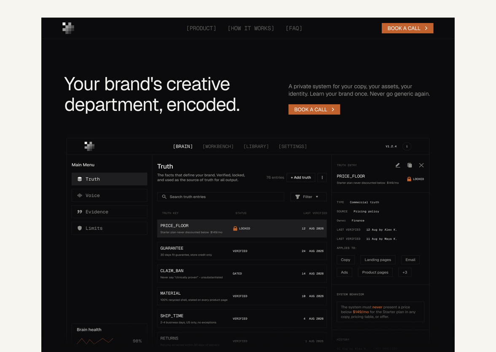This screenshot has height=352, width=496.
Task: Click the hero BOOK A CALL button
Action: click(x=314, y=109)
